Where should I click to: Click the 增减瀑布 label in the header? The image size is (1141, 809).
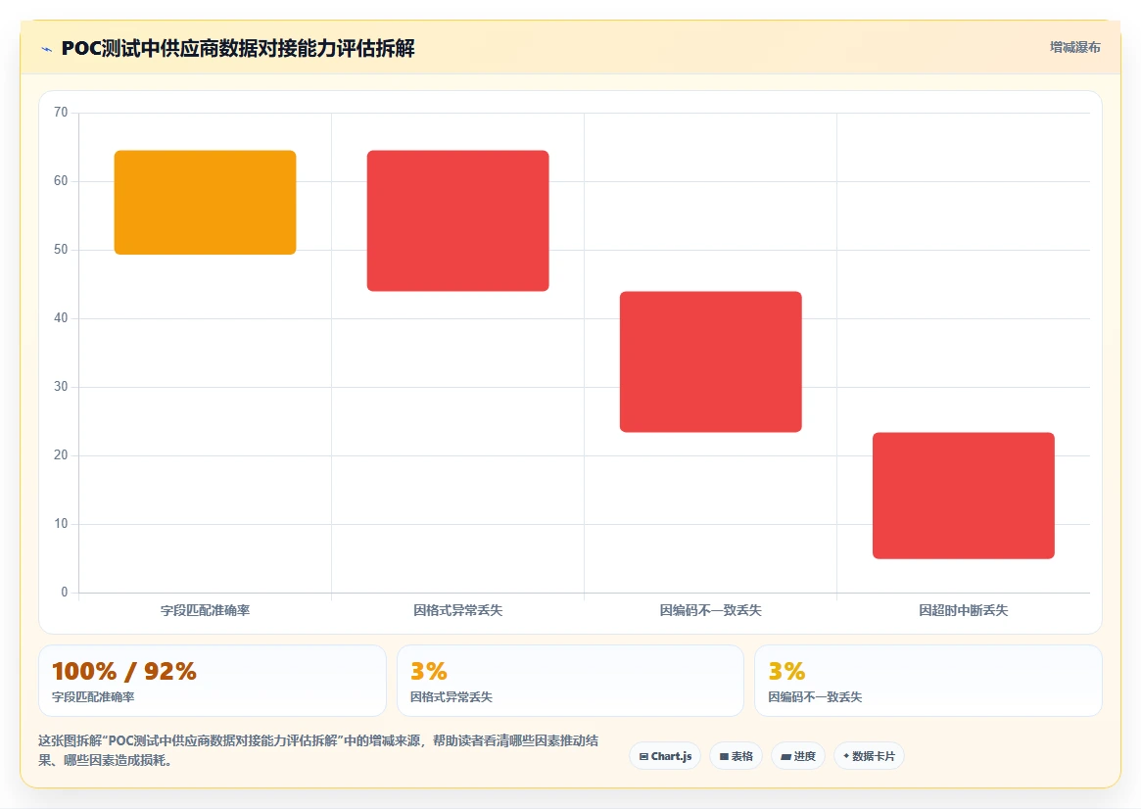pyautogui.click(x=1074, y=47)
